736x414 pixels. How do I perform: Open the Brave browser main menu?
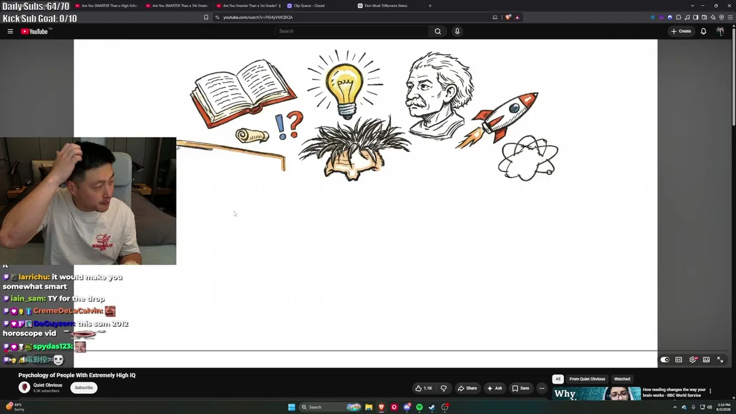click(x=730, y=17)
